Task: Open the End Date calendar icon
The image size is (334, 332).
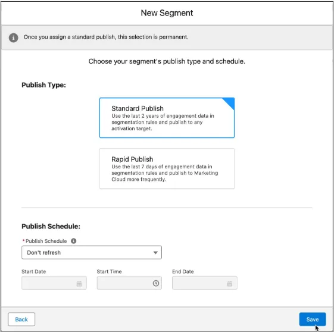Action: (229, 283)
